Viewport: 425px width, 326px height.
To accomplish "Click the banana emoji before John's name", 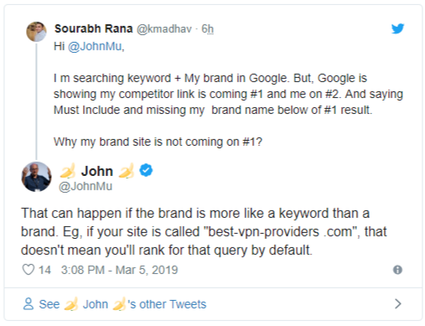I will coord(68,170).
